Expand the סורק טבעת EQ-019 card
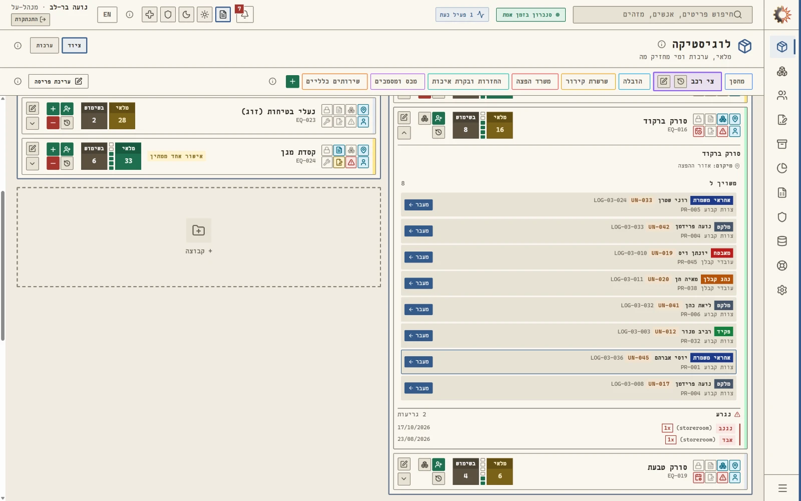 tap(404, 479)
